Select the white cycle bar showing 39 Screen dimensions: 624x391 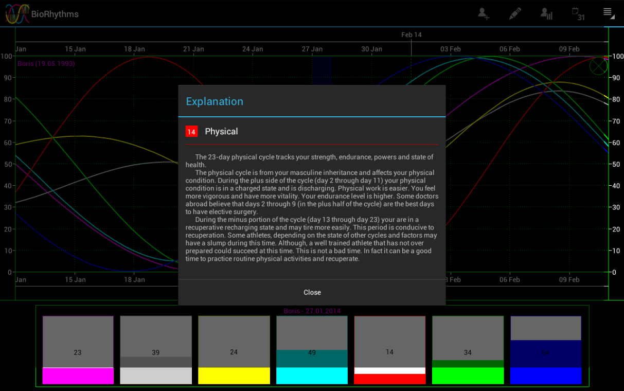point(156,350)
